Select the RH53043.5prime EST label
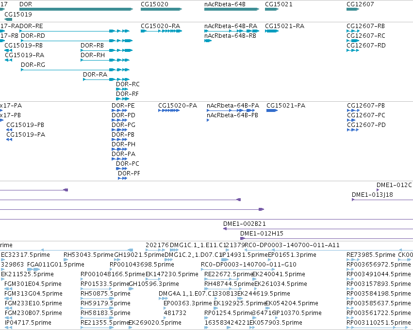 click(x=88, y=255)
